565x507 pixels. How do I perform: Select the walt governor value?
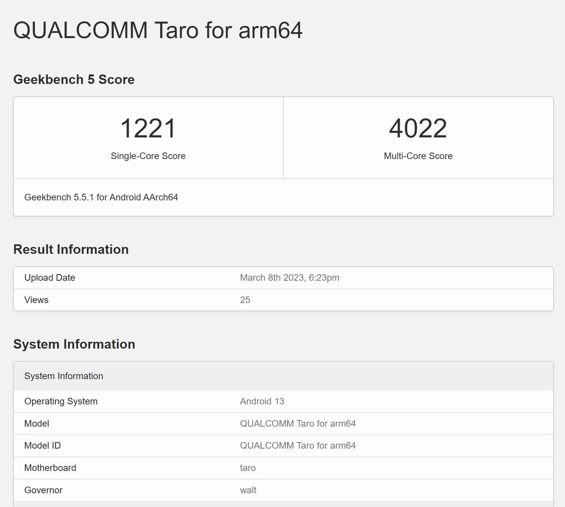pos(248,490)
